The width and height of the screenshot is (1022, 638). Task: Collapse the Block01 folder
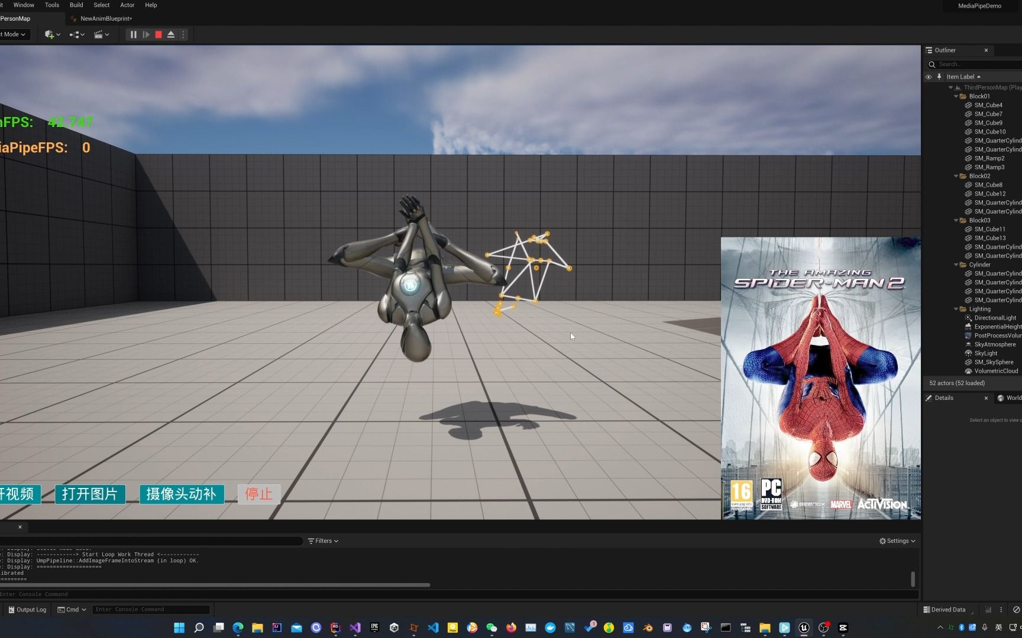pos(956,96)
